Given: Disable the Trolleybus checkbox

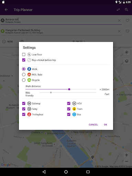Looking at the screenshot, I should 24,114.
